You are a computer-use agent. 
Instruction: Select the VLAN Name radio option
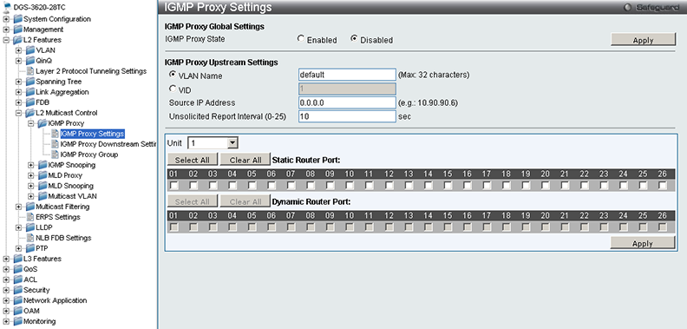(x=173, y=75)
